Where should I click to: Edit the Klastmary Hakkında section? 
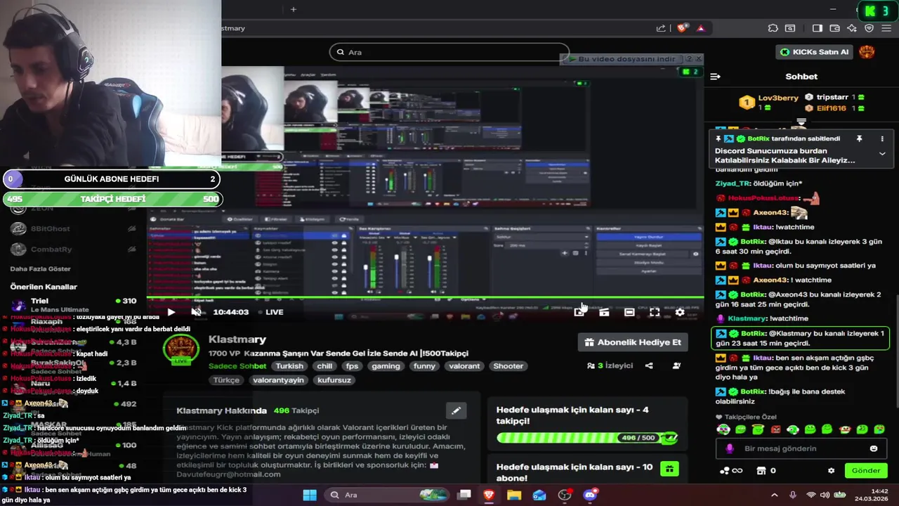point(456,410)
